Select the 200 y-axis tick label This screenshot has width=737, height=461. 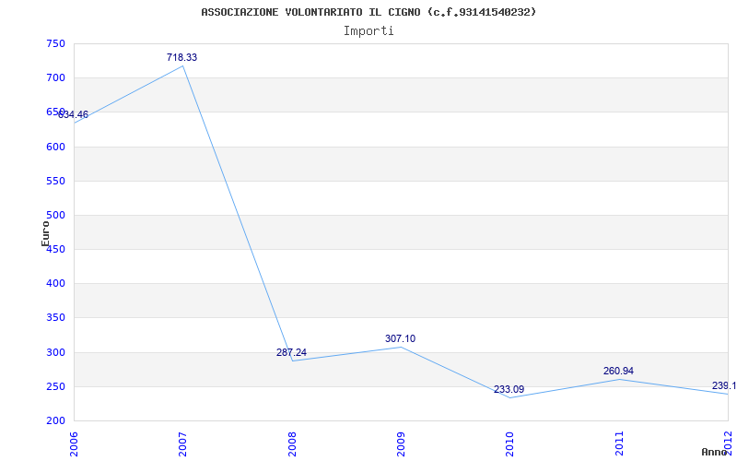(x=55, y=420)
